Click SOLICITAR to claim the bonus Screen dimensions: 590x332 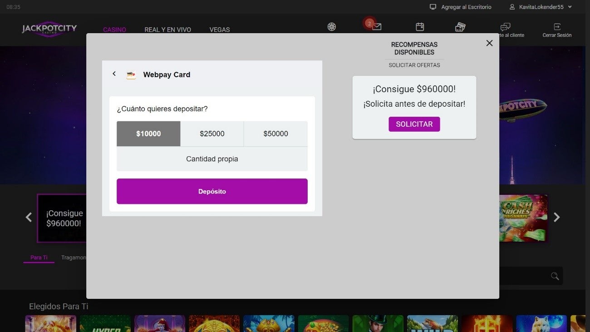[414, 124]
